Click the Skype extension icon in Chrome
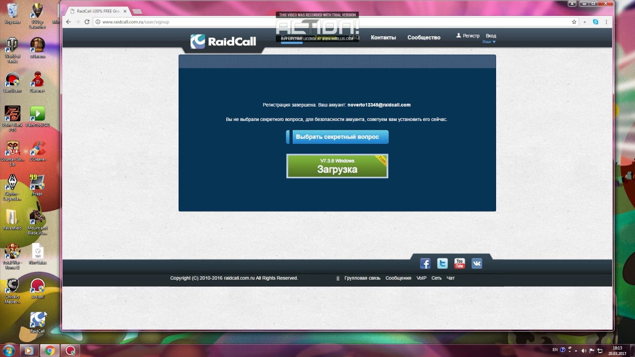The height and width of the screenshot is (357, 635). [595, 22]
